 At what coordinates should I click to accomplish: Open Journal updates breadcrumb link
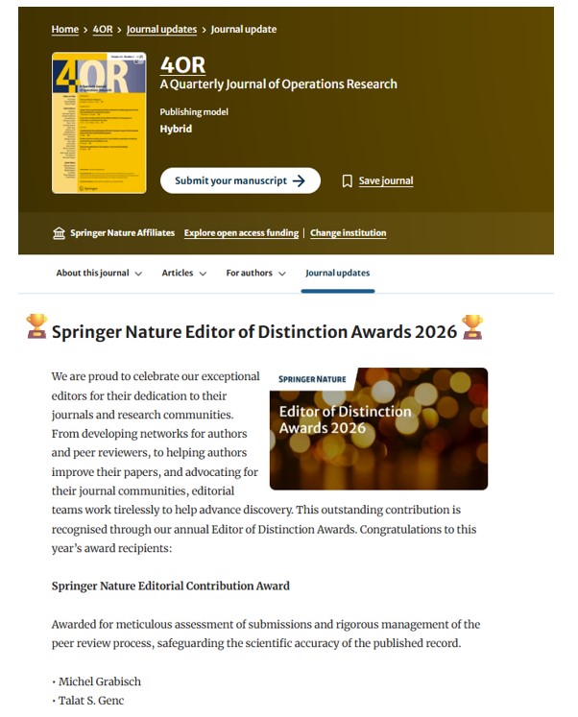click(161, 29)
